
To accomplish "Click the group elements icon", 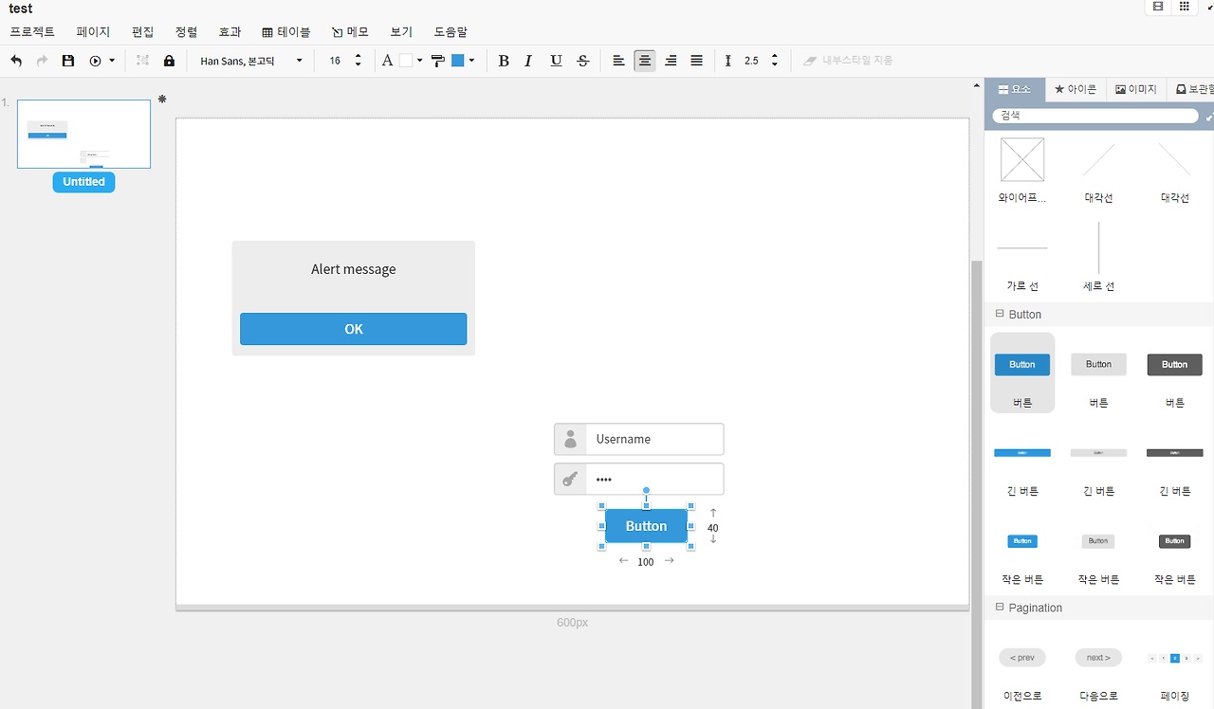I will 143,61.
